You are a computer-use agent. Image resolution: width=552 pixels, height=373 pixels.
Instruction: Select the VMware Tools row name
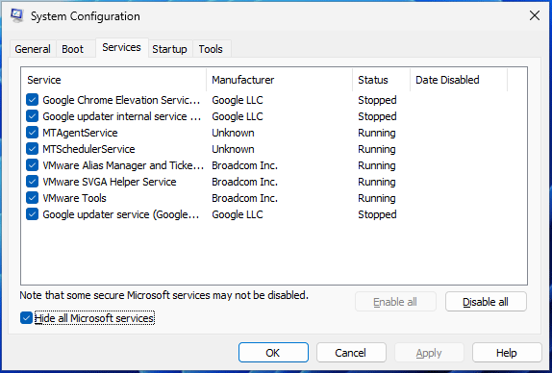click(x=74, y=198)
